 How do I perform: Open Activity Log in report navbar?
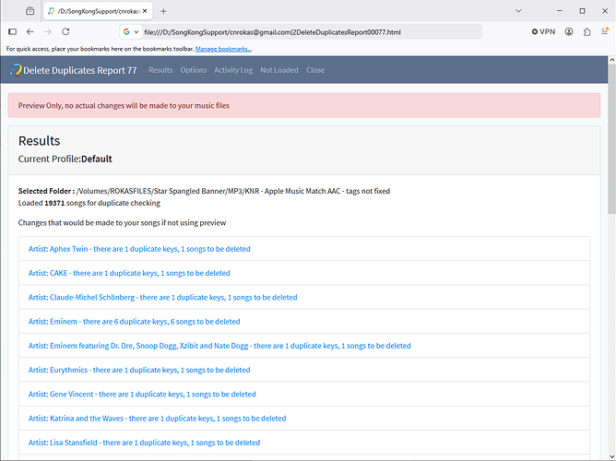click(233, 70)
